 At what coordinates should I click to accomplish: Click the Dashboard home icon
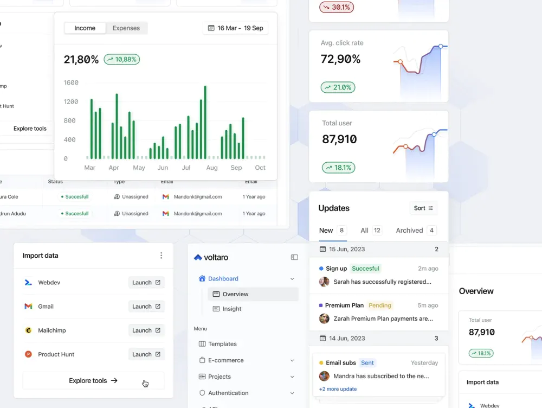pyautogui.click(x=202, y=278)
